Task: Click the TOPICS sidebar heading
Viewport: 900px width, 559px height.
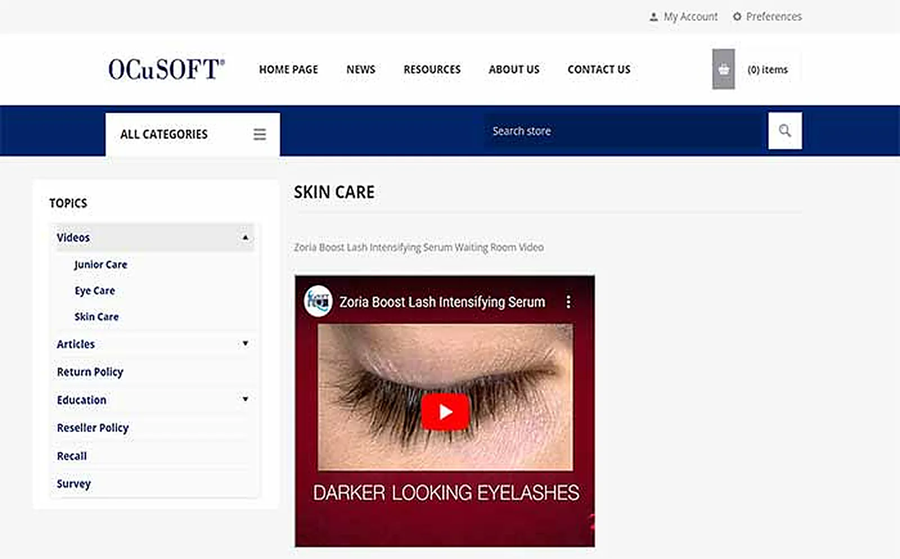Action: (x=68, y=203)
